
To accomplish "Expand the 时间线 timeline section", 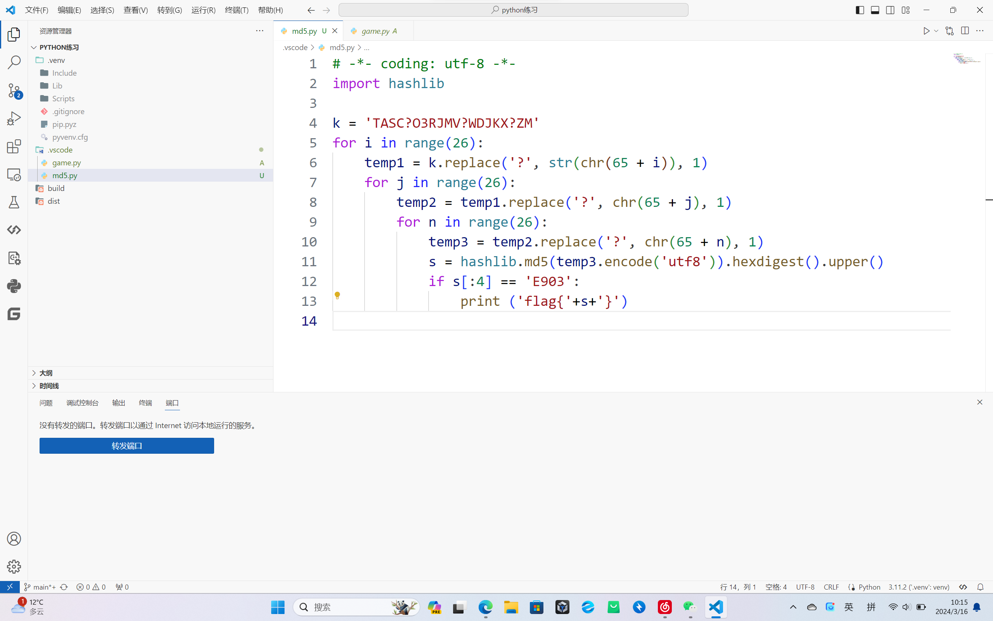I will (49, 386).
